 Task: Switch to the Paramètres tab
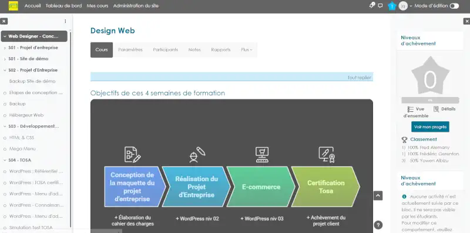130,50
